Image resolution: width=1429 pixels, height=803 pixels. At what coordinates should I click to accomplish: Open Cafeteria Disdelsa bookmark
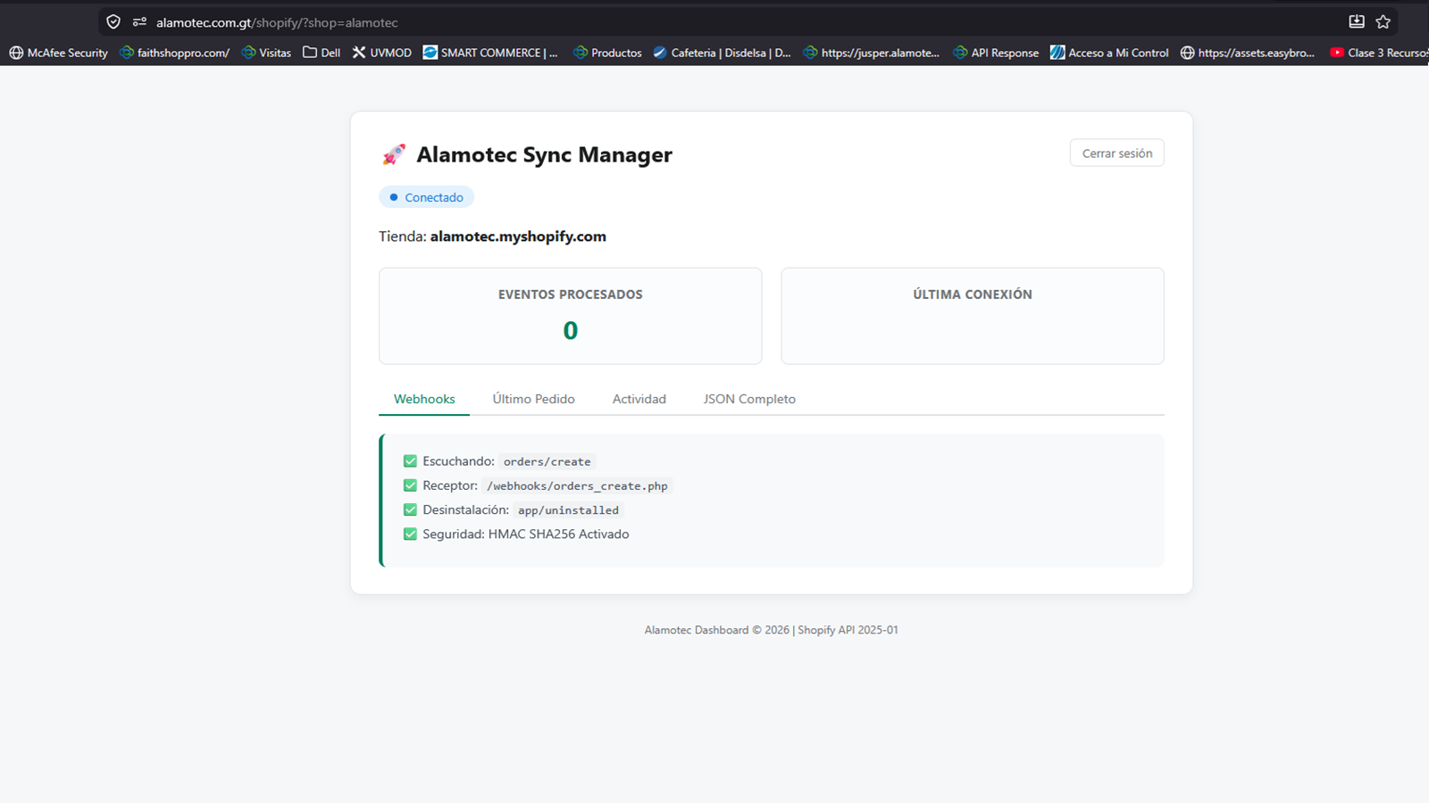(x=722, y=53)
